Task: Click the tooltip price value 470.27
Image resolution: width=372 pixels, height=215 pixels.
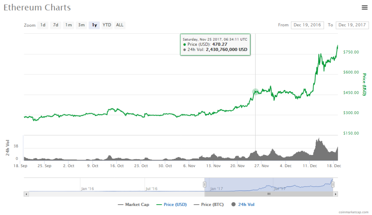Action: pyautogui.click(x=220, y=44)
